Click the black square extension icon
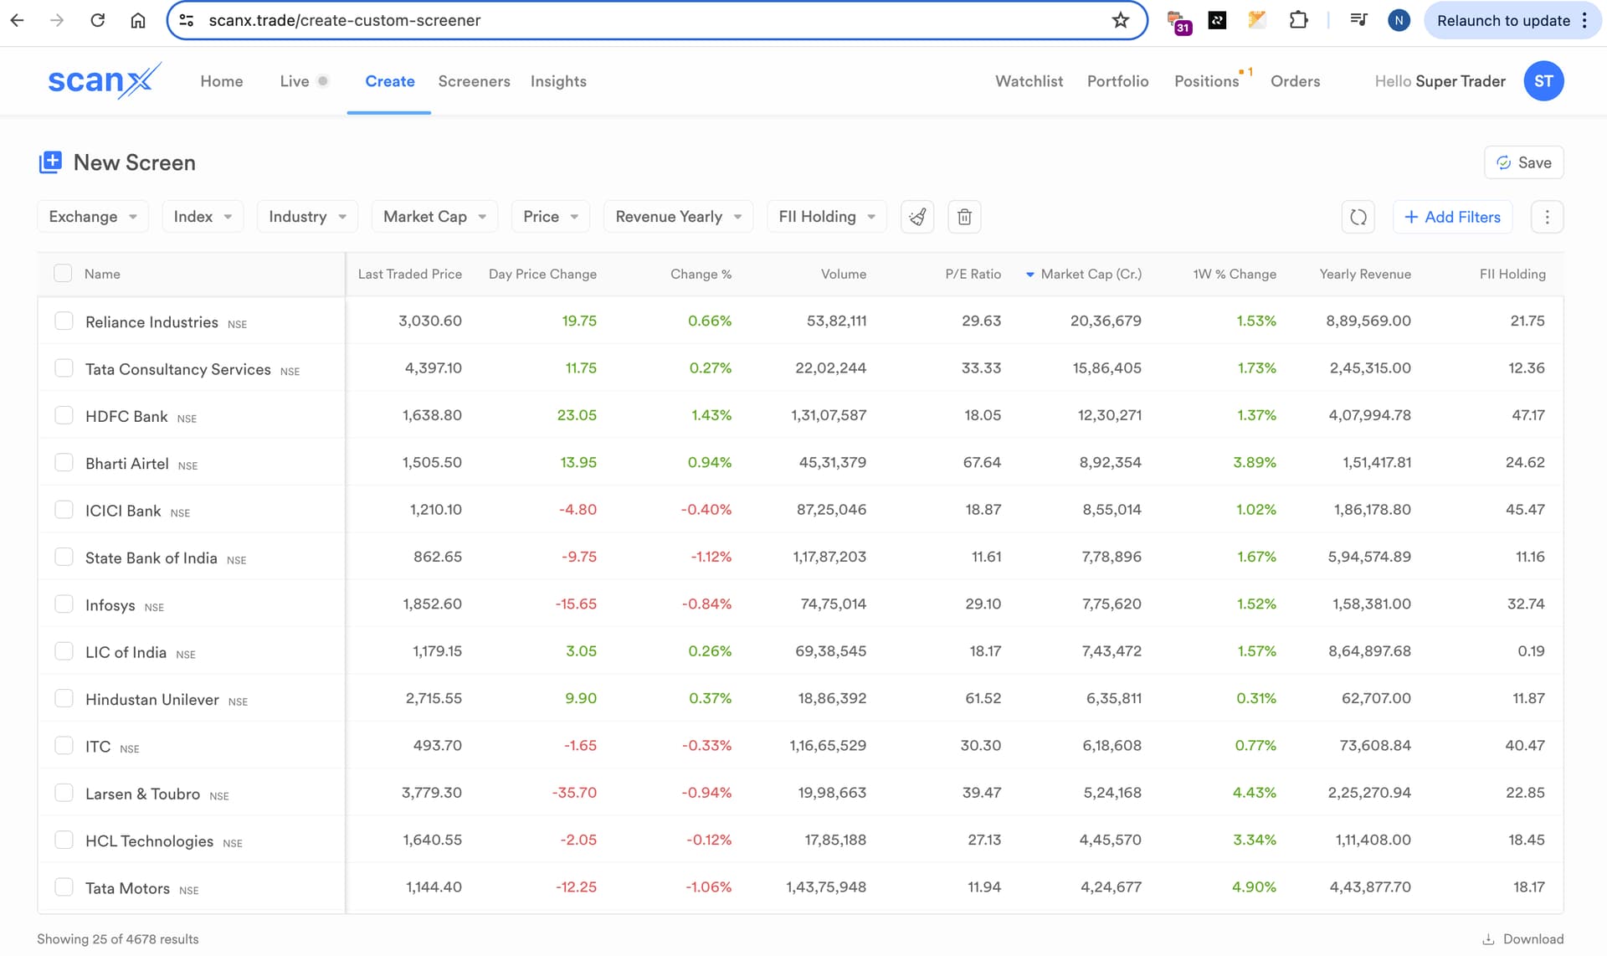The height and width of the screenshot is (956, 1607). tap(1218, 20)
